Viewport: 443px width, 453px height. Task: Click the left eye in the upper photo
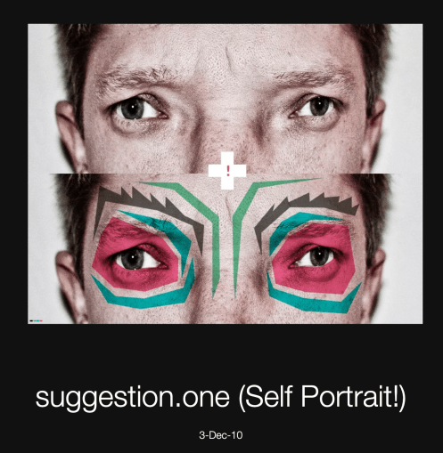137,109
